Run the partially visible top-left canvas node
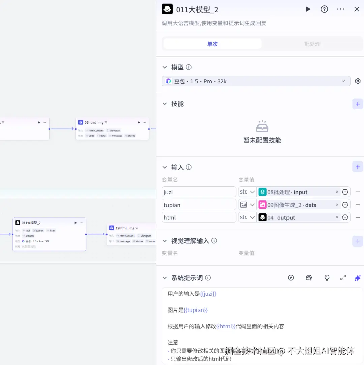 39,122
